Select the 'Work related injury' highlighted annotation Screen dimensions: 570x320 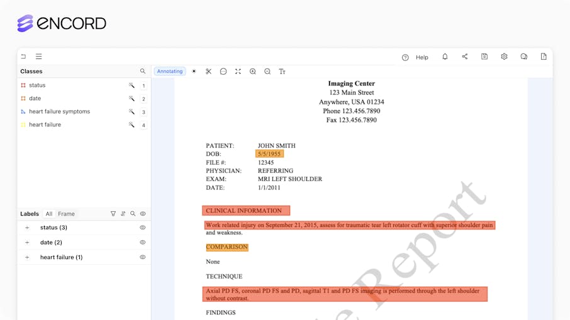350,225
